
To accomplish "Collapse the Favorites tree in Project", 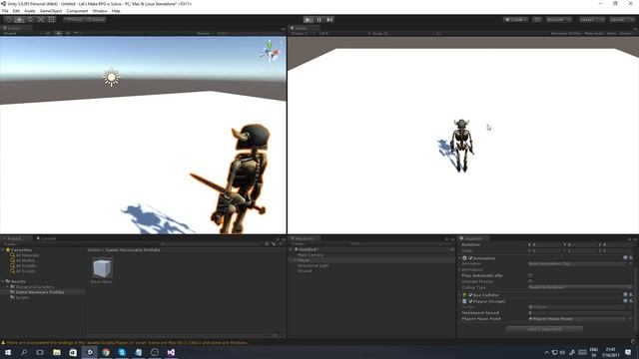I will [x=3, y=249].
